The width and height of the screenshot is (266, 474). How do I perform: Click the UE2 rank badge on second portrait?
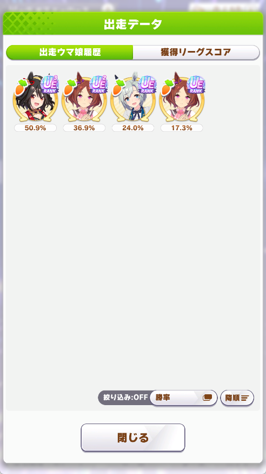point(98,85)
